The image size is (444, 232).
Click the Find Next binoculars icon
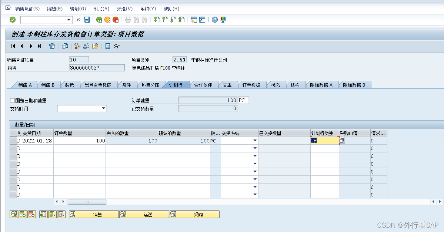(144, 20)
